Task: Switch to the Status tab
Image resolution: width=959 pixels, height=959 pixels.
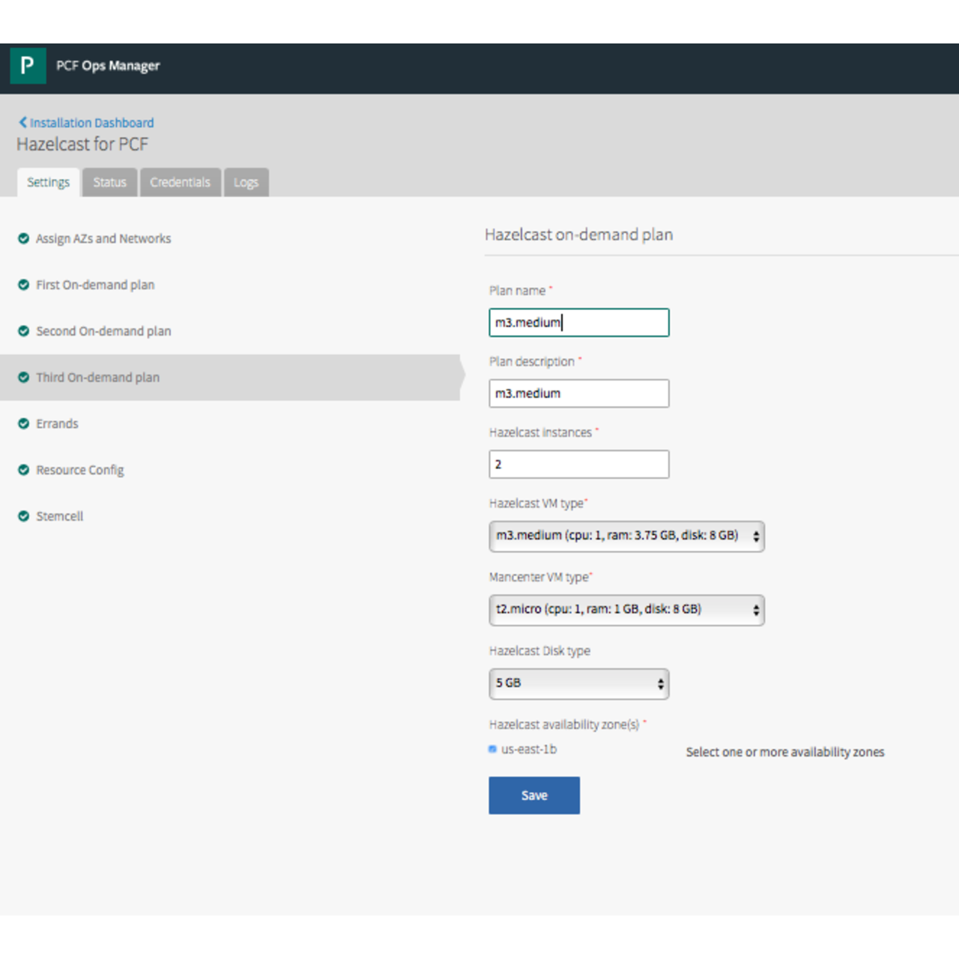Action: [x=109, y=182]
